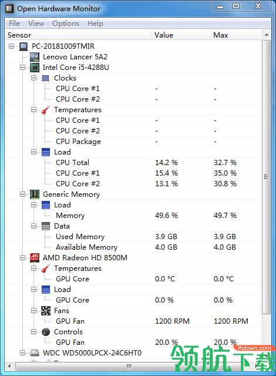Select CPU Core #2 under Temperatures

(133, 131)
